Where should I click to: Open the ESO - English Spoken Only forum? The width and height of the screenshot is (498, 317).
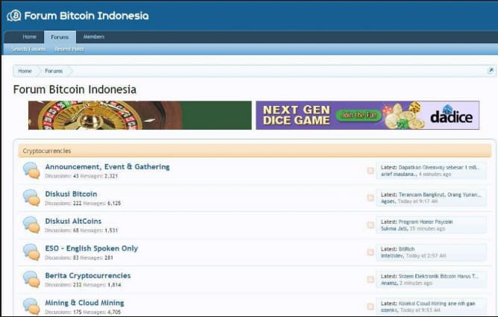point(92,248)
